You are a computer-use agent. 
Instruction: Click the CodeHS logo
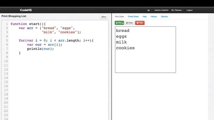point(26,10)
